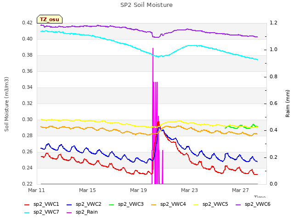294x221 pixels.
Task: Click the Mar 15 x-axis label
Action: 87,190
